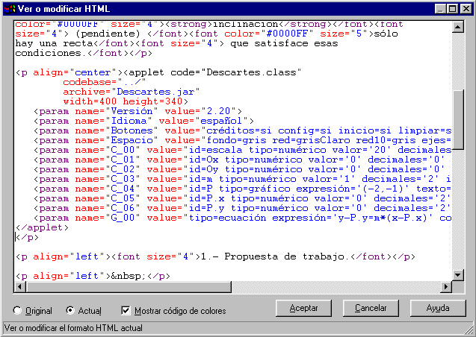The width and height of the screenshot is (476, 337).
Task: Click the horizontal scrollbar right arrow
Action: 446,286
